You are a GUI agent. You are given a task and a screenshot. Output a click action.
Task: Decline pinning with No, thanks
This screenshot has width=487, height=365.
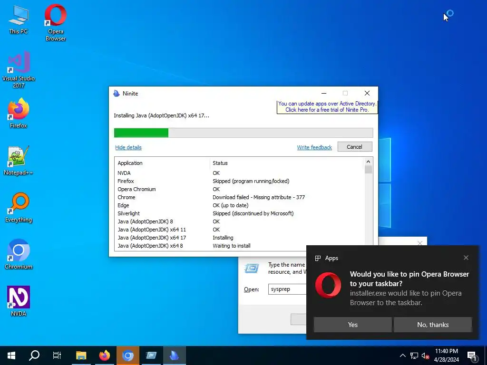[x=433, y=325]
